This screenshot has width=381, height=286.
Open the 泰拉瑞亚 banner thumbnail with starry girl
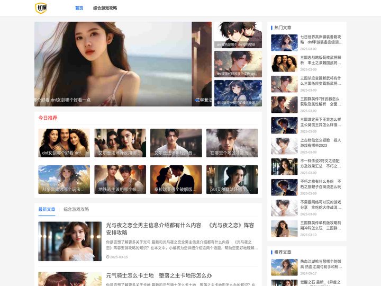pos(238,93)
